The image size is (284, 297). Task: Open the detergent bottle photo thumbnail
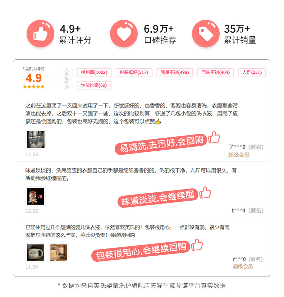point(35,252)
